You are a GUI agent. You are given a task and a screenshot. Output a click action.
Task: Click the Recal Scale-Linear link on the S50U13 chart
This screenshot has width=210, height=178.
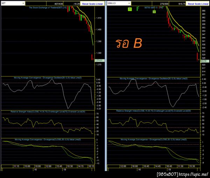click(198, 4)
